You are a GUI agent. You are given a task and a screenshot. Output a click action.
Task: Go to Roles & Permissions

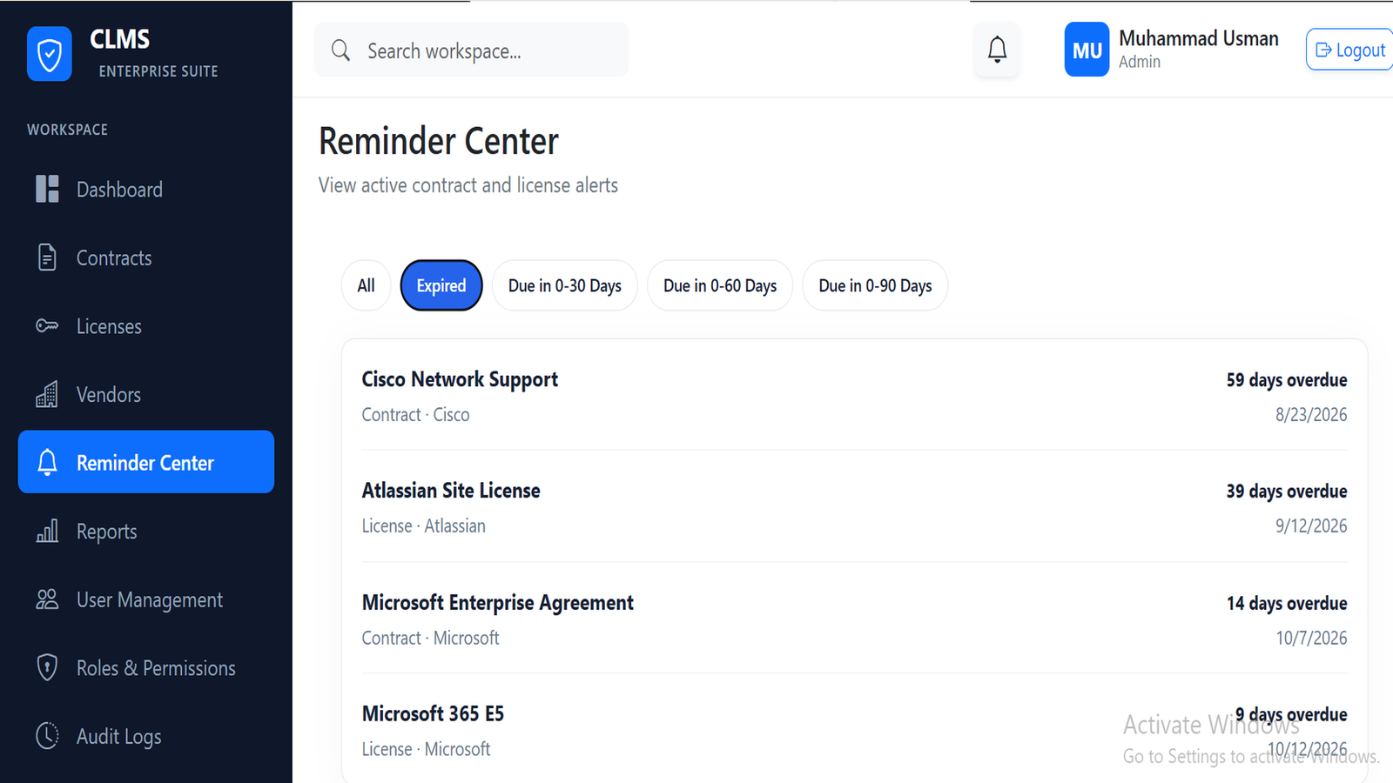pos(146,667)
